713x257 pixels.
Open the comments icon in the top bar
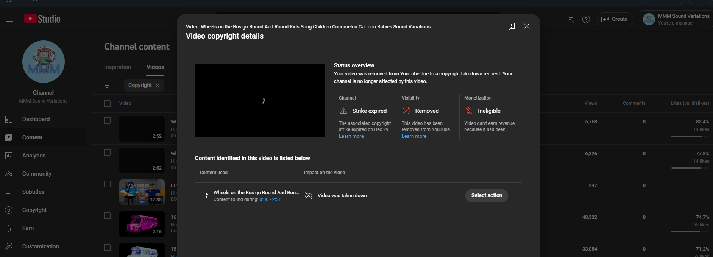(571, 19)
